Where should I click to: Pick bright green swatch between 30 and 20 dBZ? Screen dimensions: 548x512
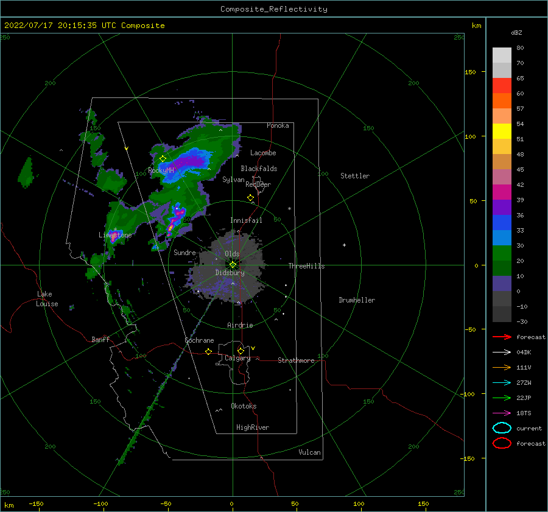[502, 253]
